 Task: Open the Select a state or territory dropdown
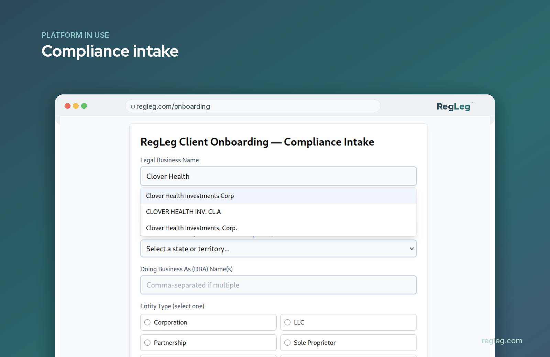pyautogui.click(x=278, y=249)
